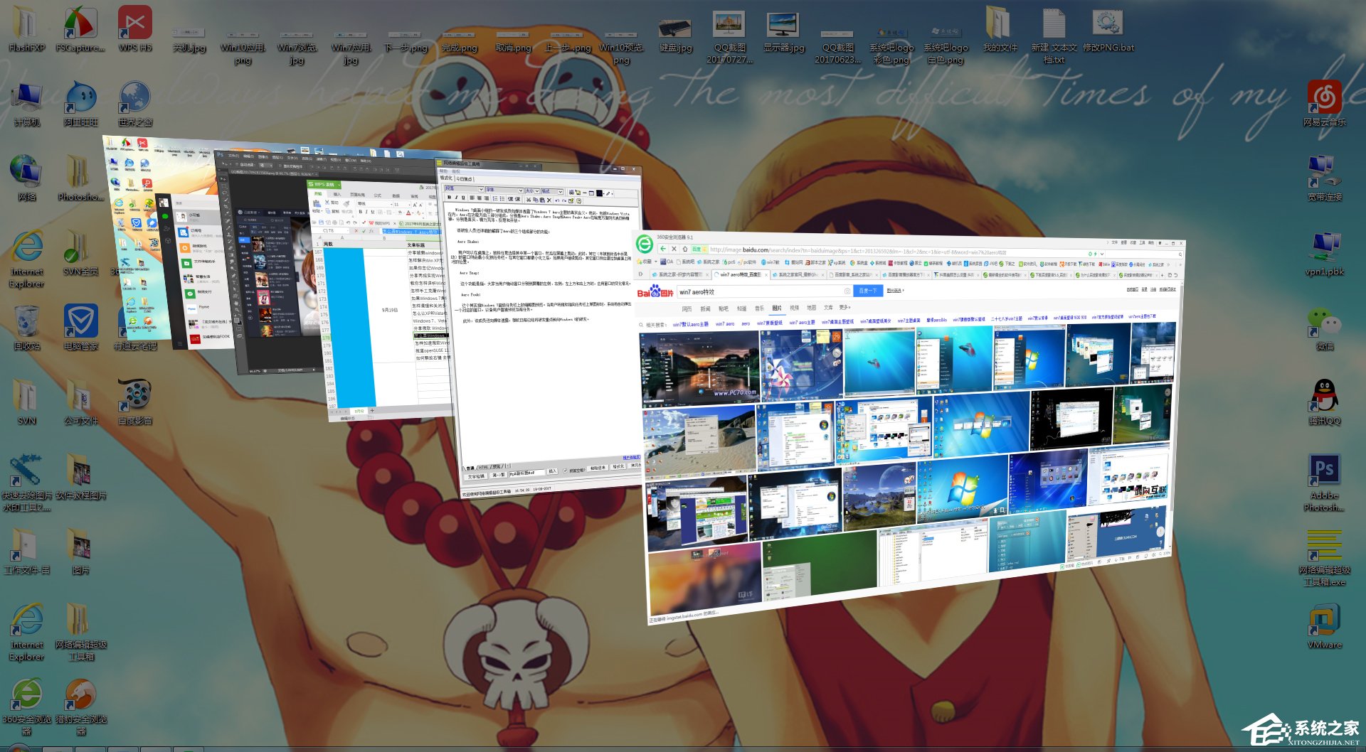Toggle the bulleted list in the editor

[x=502, y=199]
